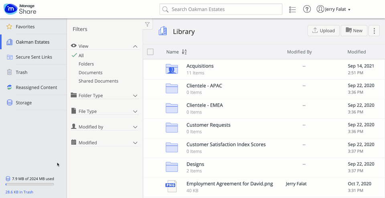Image resolution: width=385 pixels, height=198 pixels.
Task: Open the task list icon in header
Action: [x=292, y=9]
